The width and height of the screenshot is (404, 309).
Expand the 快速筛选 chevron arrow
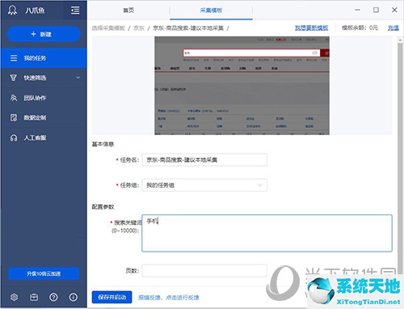point(78,78)
